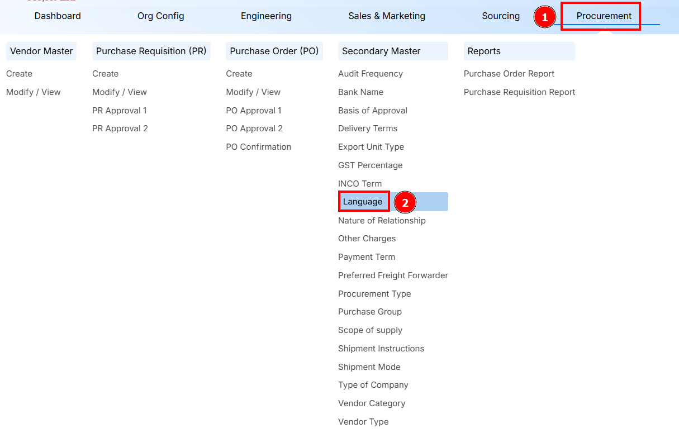This screenshot has width=679, height=433.
Task: Click Shipment Instructions entry
Action: point(381,349)
